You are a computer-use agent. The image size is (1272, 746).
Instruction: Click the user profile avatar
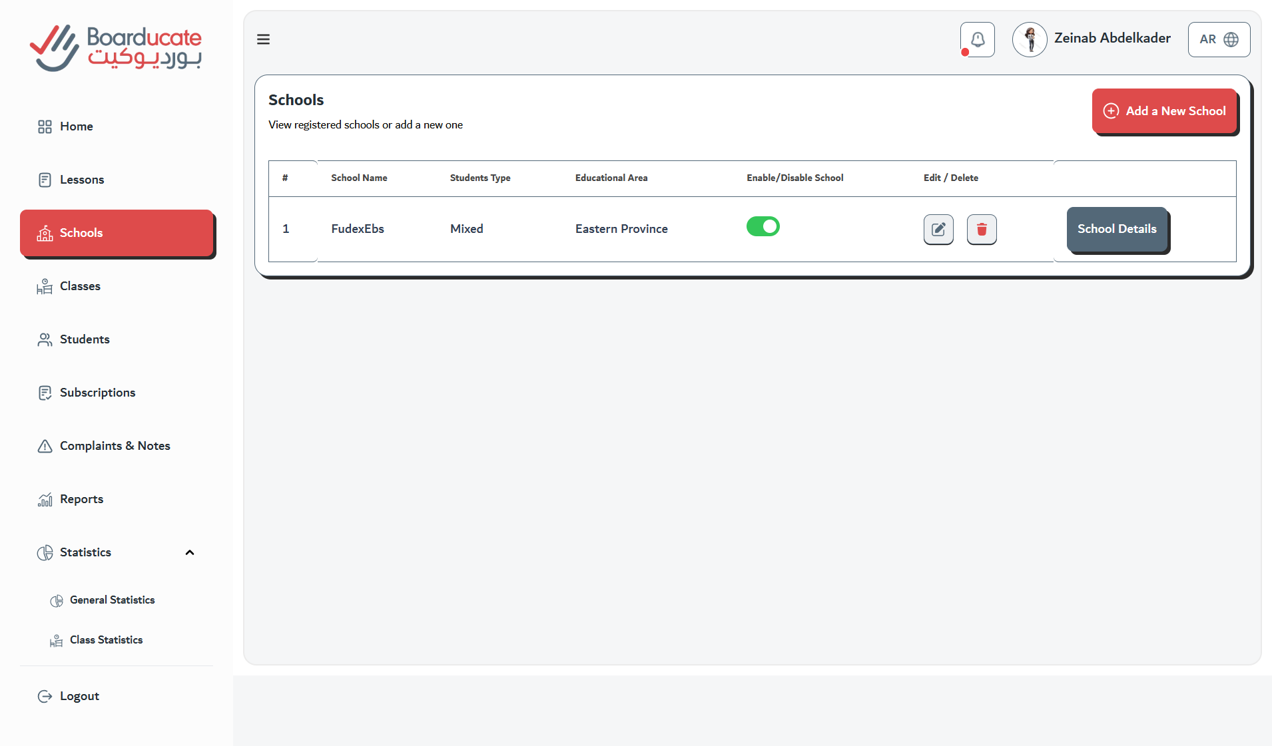click(x=1030, y=39)
